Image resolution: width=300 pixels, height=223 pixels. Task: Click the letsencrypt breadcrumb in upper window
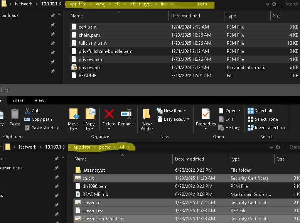point(141,4)
